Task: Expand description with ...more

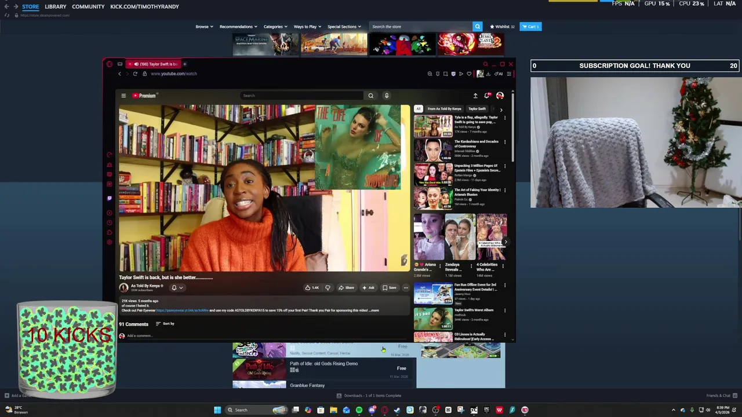Action: pos(373,310)
